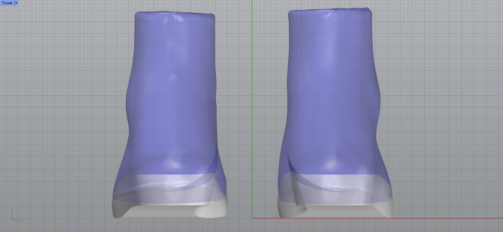This screenshot has width=503, height=232.
Task: Click the bright highlight on left model's lower body
Action: [174, 164]
